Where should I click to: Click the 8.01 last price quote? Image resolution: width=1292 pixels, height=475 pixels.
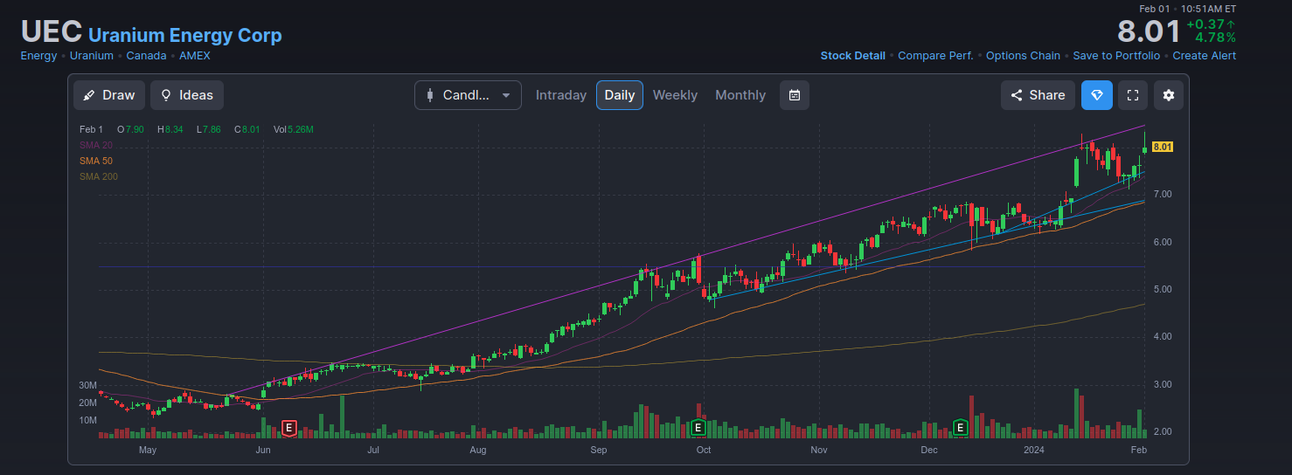(x=1149, y=31)
